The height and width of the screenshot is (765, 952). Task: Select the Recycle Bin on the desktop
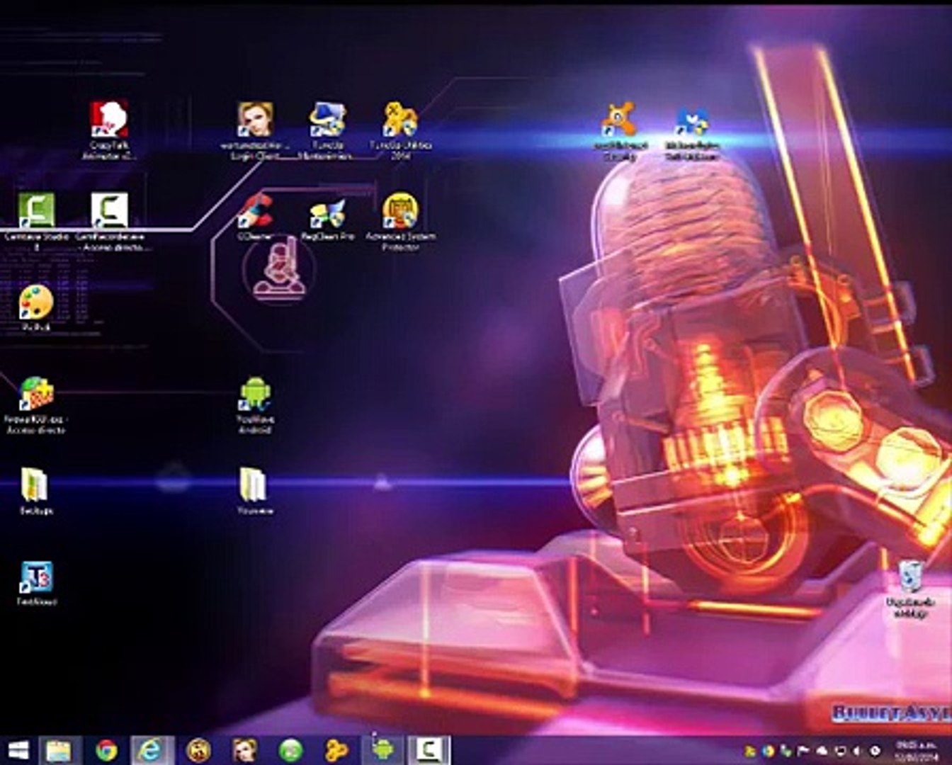click(911, 589)
